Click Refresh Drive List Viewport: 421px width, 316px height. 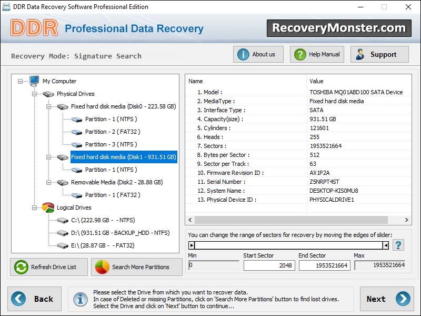(x=49, y=267)
